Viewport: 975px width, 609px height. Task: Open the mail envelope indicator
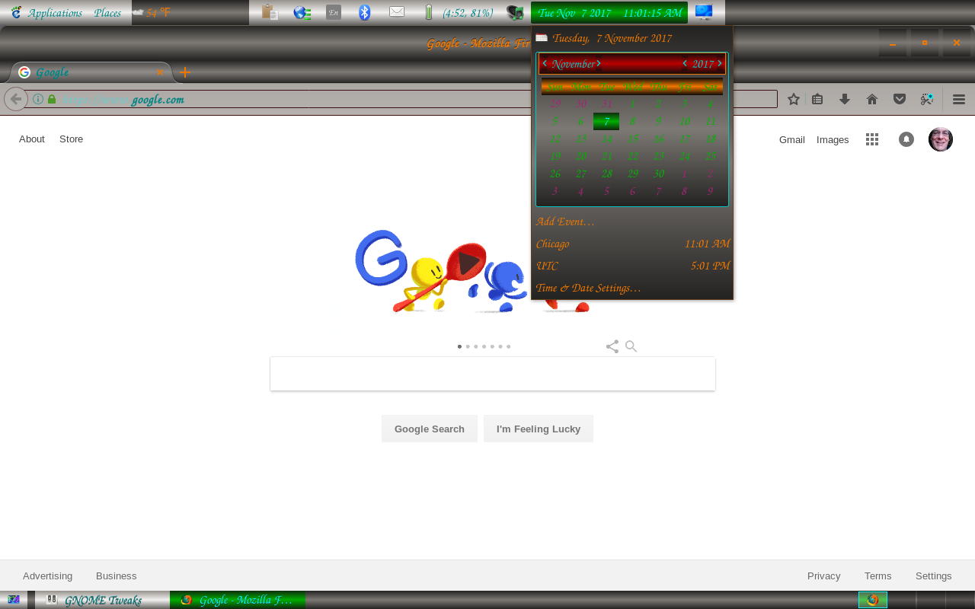pos(397,12)
